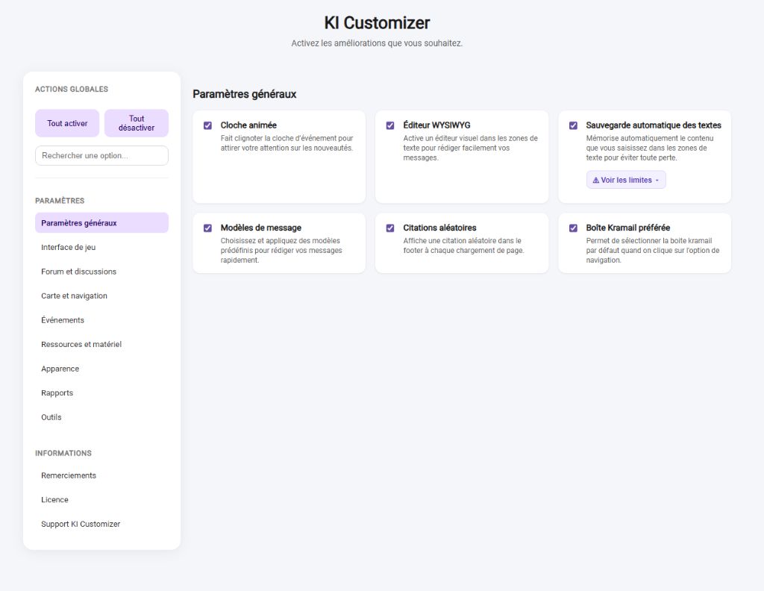
Task: Toggle the Citations aléatoires checkbox
Action: tap(390, 228)
